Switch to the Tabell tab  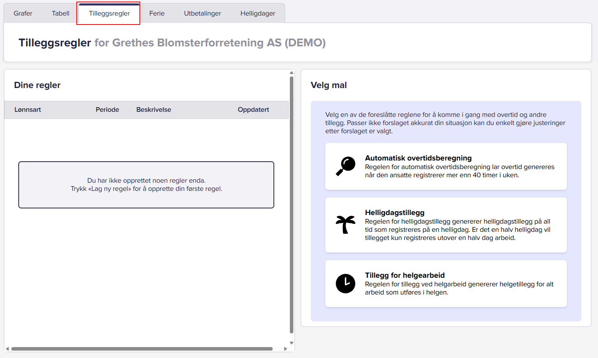tap(60, 13)
